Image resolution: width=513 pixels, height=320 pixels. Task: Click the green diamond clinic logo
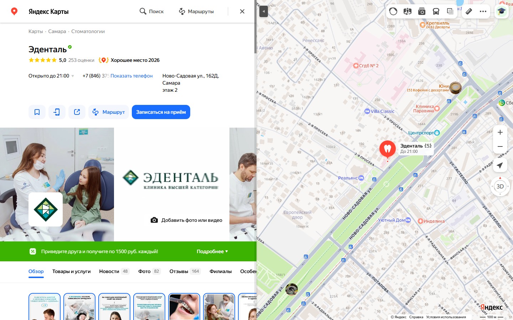(x=46, y=209)
